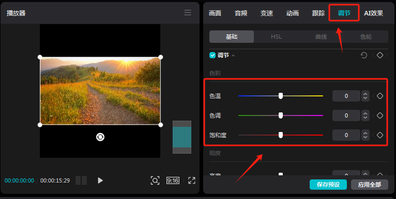Click the 色温 value input field
The width and height of the screenshot is (396, 199).
tap(346, 96)
